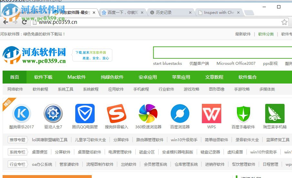Open the 桌面便签 link
The height and width of the screenshot is (178, 292).
click(x=40, y=152)
